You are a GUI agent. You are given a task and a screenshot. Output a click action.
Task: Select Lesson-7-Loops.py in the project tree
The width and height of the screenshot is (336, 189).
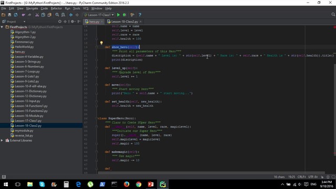(27, 71)
